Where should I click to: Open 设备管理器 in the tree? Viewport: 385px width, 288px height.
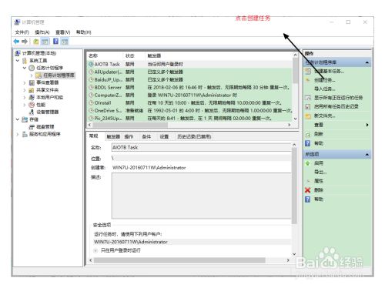[x=47, y=112]
